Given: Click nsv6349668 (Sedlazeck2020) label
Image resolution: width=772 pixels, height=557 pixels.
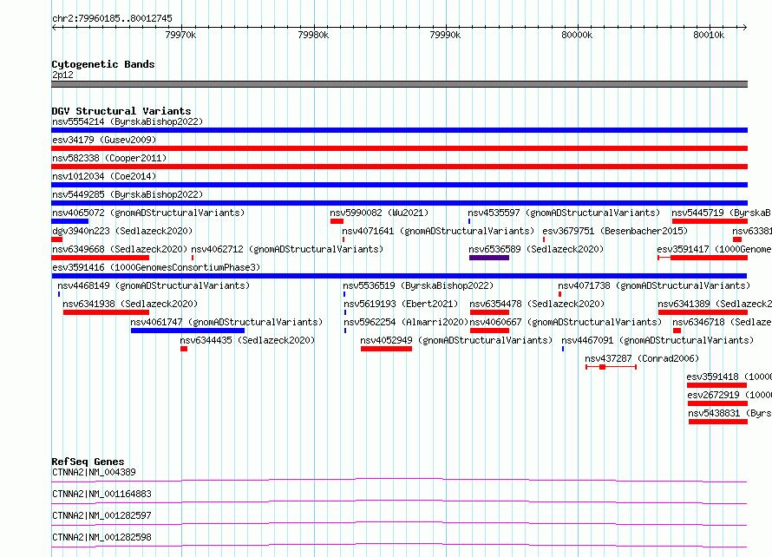Looking at the screenshot, I should tap(120, 249).
